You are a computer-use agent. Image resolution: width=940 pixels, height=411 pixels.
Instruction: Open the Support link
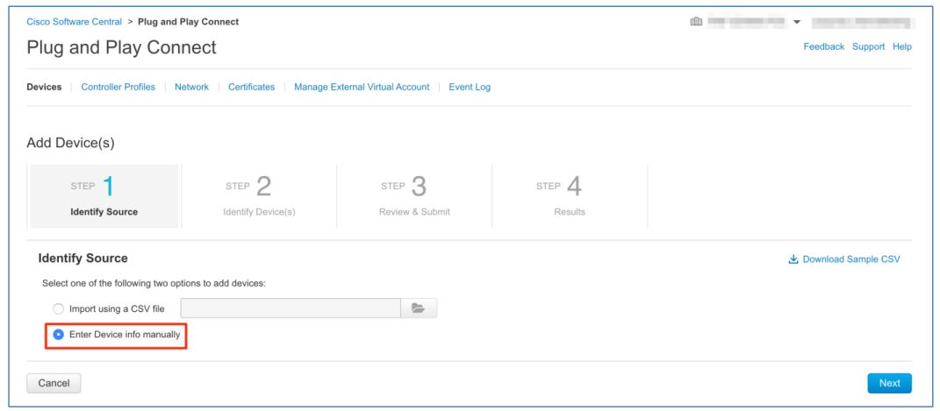click(x=870, y=46)
